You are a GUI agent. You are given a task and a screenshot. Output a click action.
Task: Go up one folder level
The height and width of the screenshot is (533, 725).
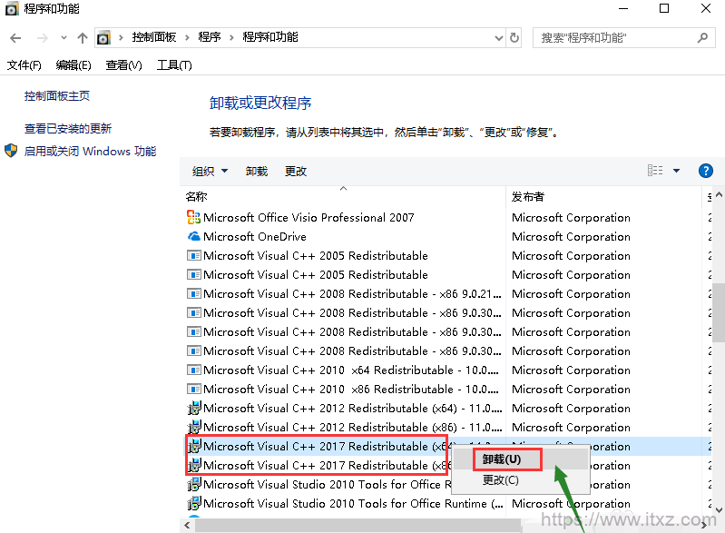[83, 38]
